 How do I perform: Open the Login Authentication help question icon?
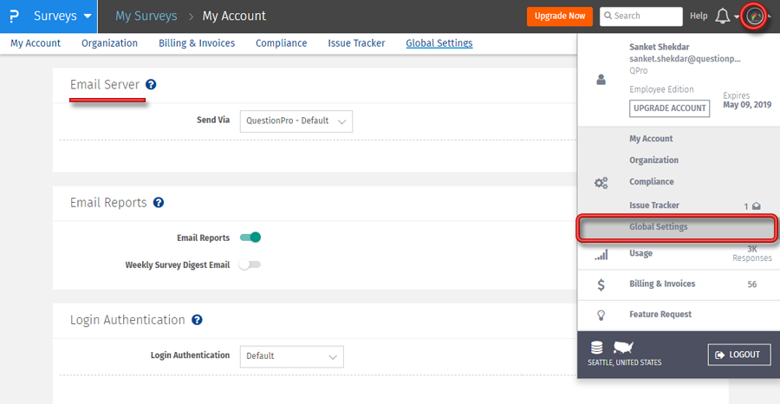click(197, 320)
